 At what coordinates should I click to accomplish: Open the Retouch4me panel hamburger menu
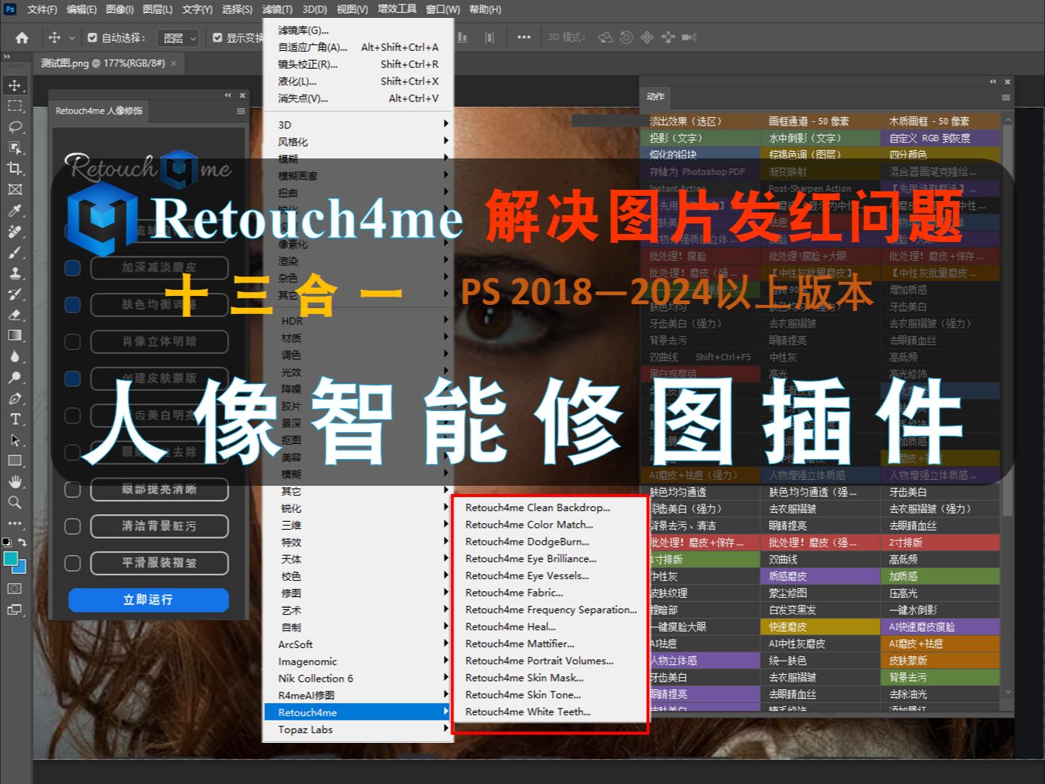click(241, 111)
